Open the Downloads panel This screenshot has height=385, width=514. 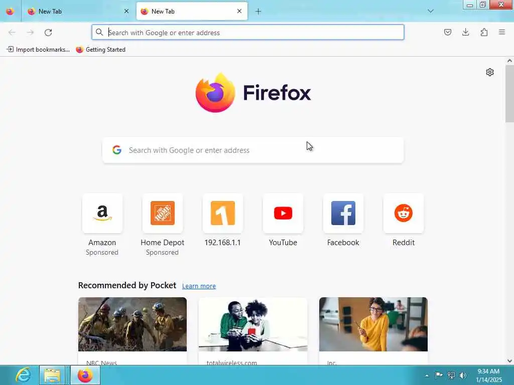click(x=465, y=32)
